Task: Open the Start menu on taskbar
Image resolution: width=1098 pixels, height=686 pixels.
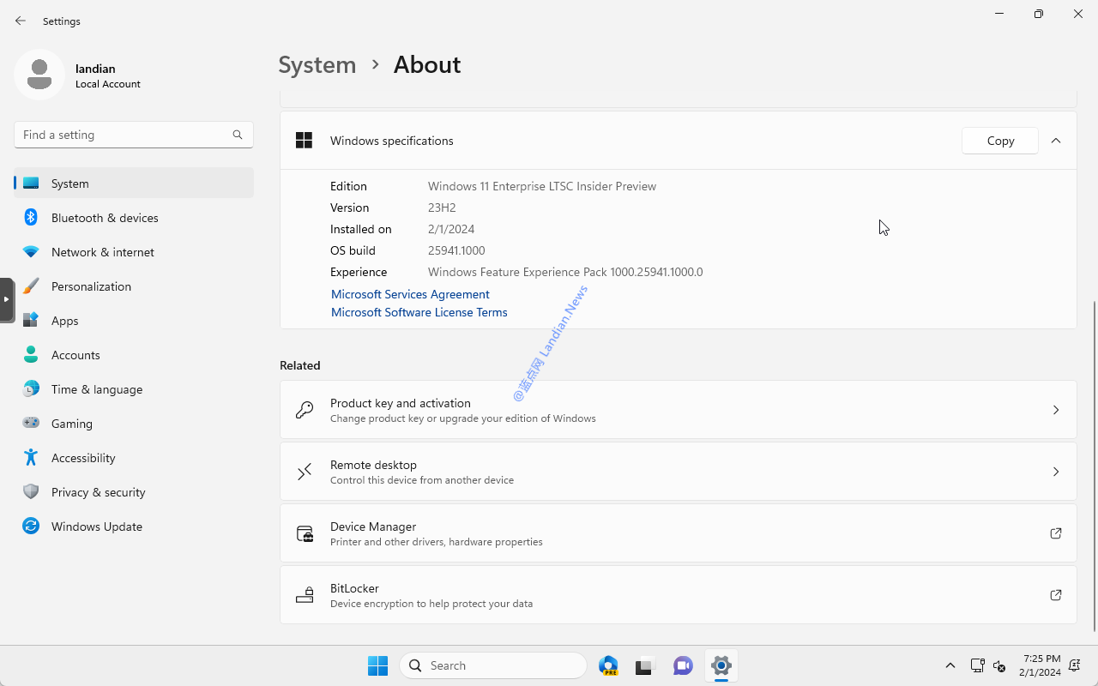Action: [x=377, y=665]
